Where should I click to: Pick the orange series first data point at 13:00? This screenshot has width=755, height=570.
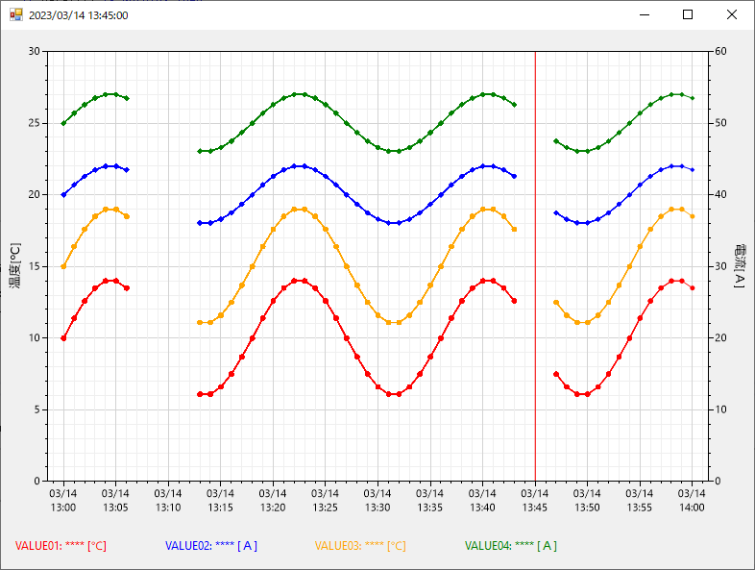point(63,266)
